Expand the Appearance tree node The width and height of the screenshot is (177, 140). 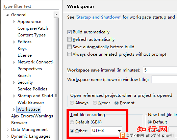pyautogui.click(x=14, y=22)
